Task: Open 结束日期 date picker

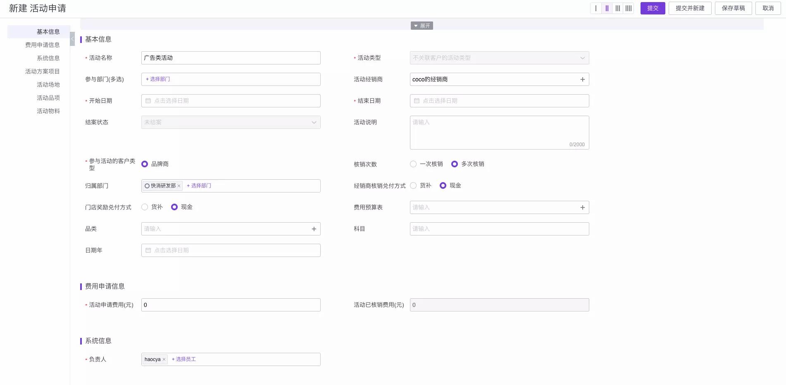Action: pos(499,101)
